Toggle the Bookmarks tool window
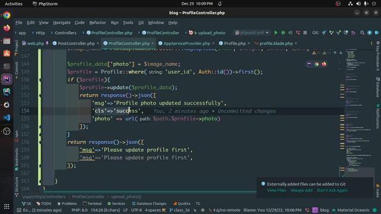The width and height of the screenshot is (381, 214). (x=17, y=159)
